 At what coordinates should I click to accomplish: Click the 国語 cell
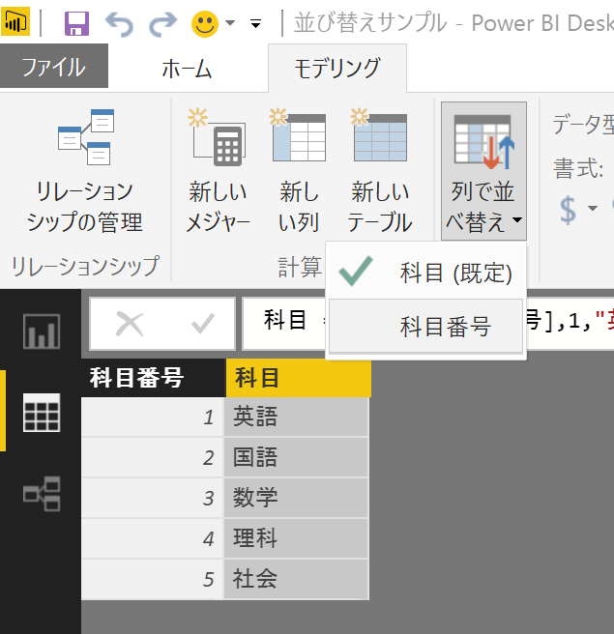296,457
